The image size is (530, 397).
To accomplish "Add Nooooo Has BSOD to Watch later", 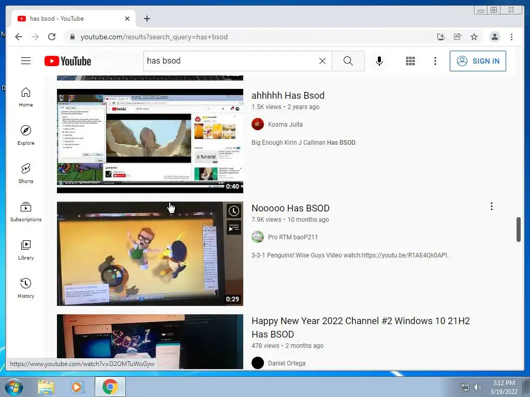I will click(233, 211).
